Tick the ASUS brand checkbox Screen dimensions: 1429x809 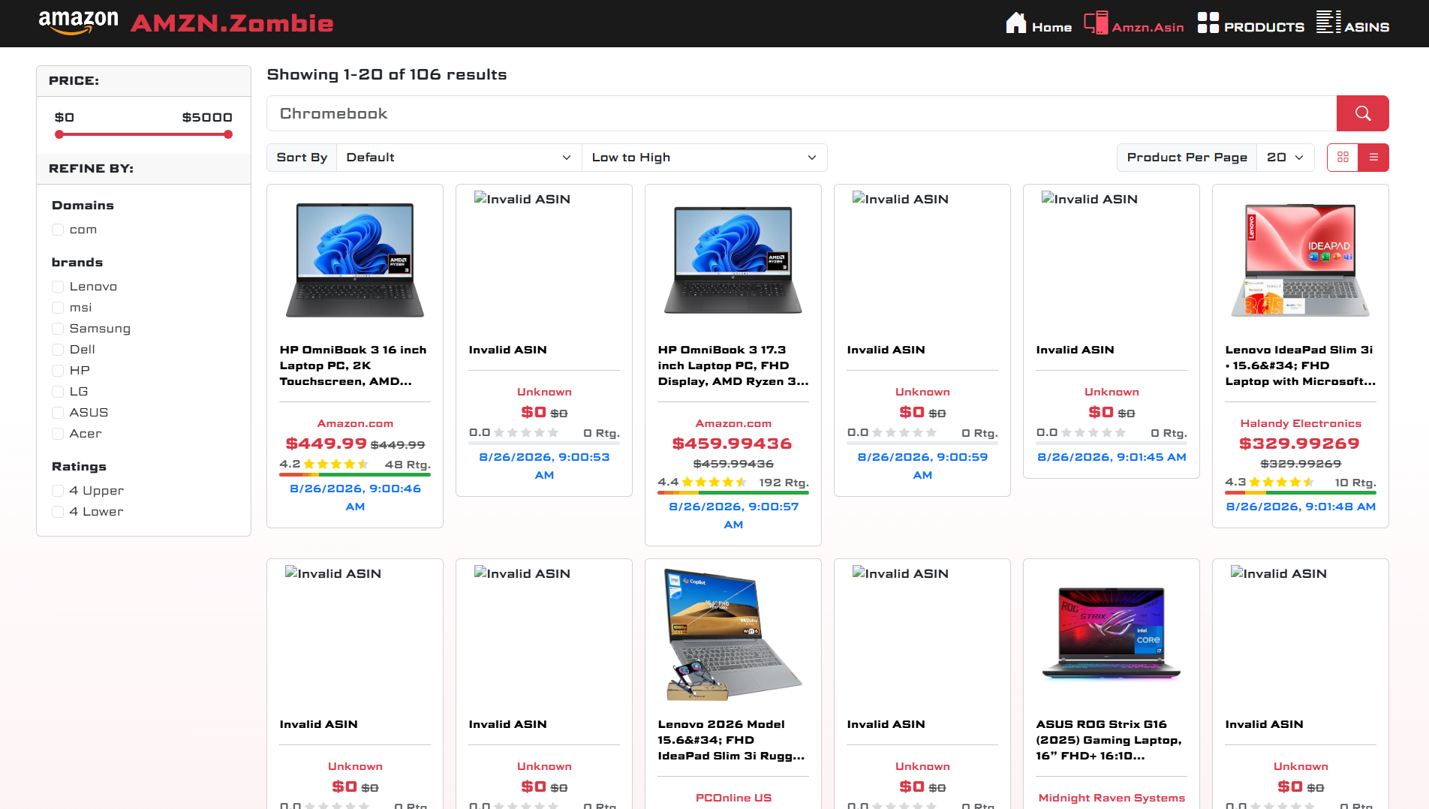[x=58, y=413]
